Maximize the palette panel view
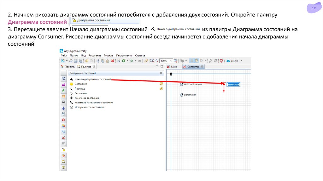 click(162, 66)
